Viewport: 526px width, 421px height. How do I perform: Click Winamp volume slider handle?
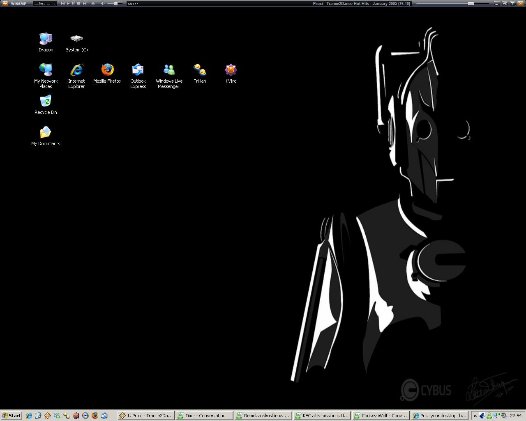point(116,4)
